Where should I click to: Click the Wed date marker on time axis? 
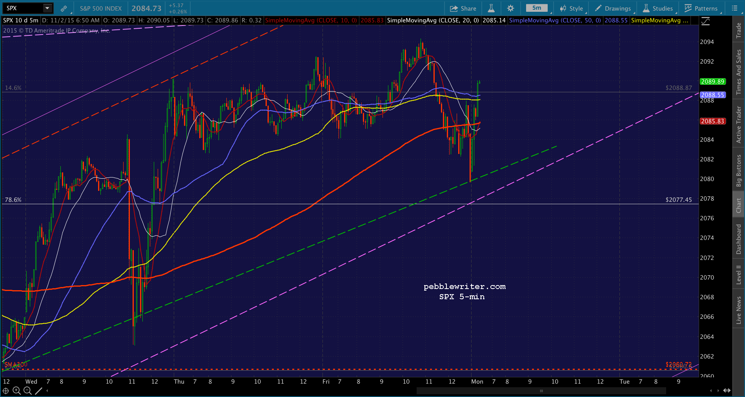coord(31,382)
